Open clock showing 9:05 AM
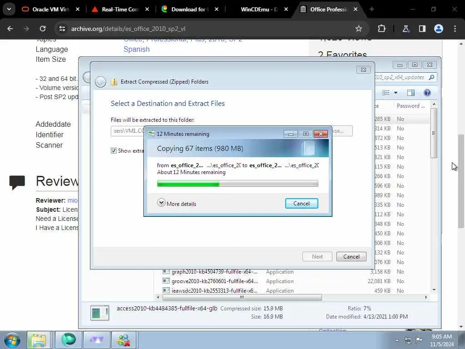Viewport: 465px width, 349px height. click(x=442, y=340)
